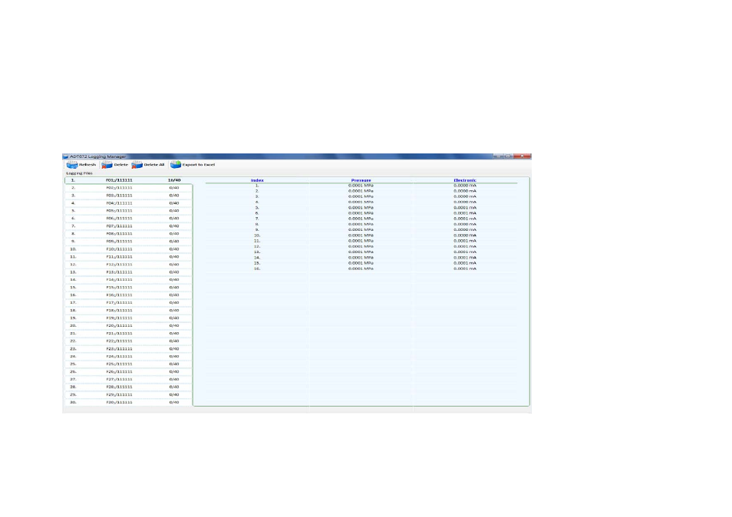732x517 pixels.
Task: Select logging file F30:/111111
Action: click(x=128, y=402)
